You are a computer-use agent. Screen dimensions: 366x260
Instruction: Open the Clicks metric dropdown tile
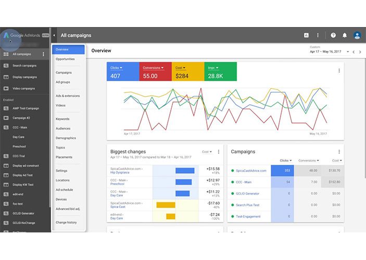(123, 72)
